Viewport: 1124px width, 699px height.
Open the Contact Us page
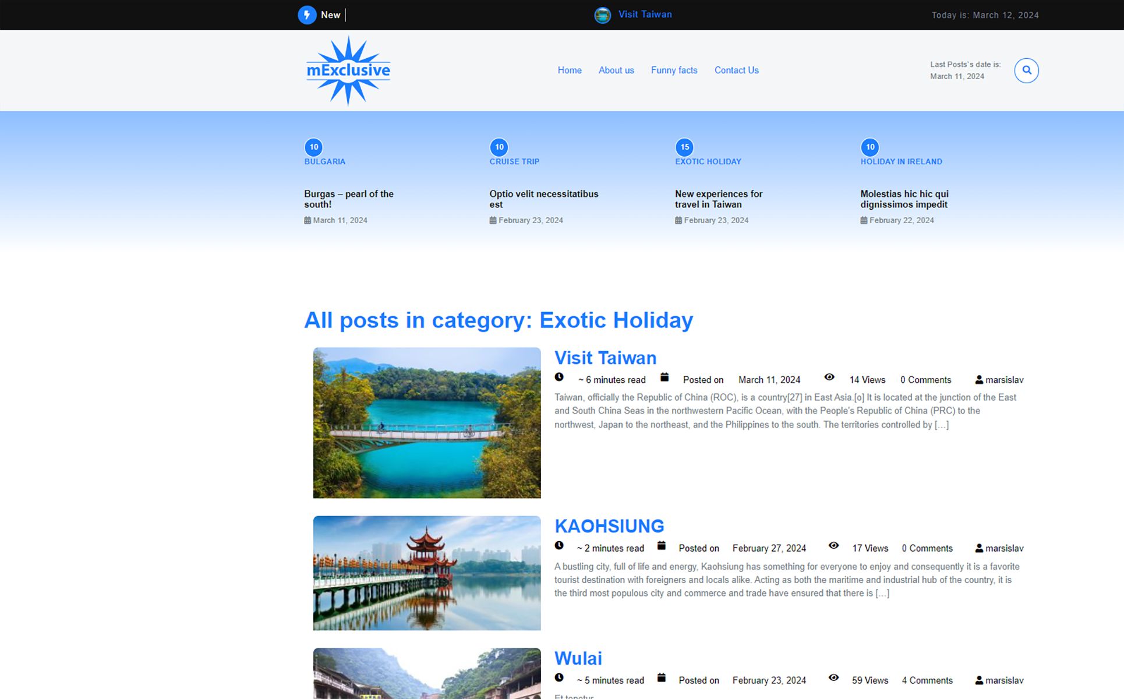point(736,70)
